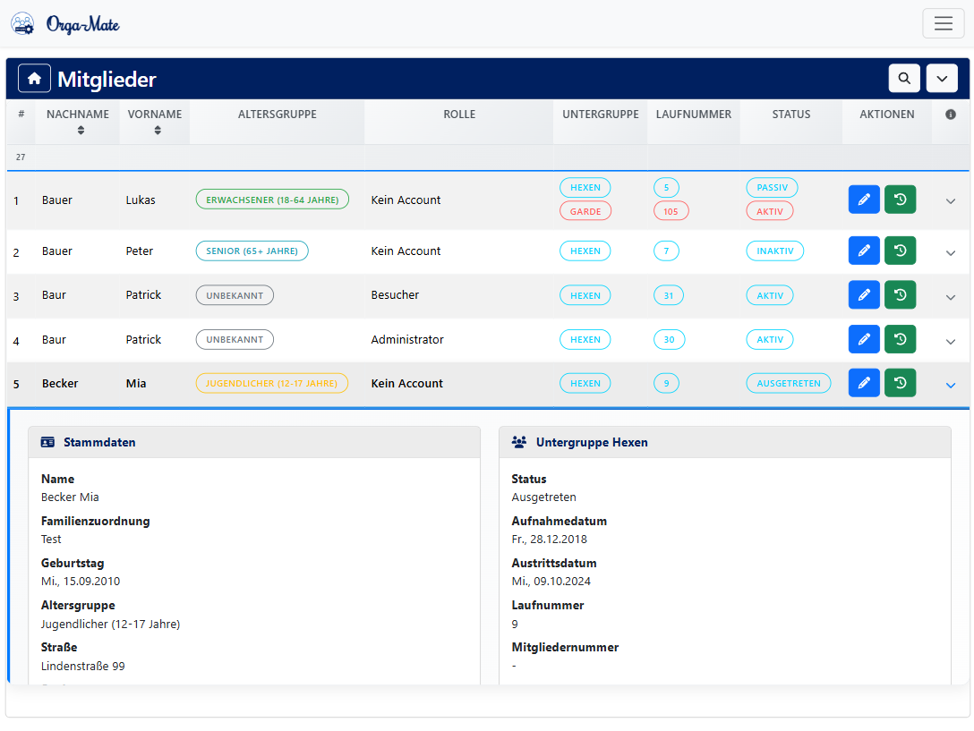Click the Orga-Mate logo

(x=65, y=24)
